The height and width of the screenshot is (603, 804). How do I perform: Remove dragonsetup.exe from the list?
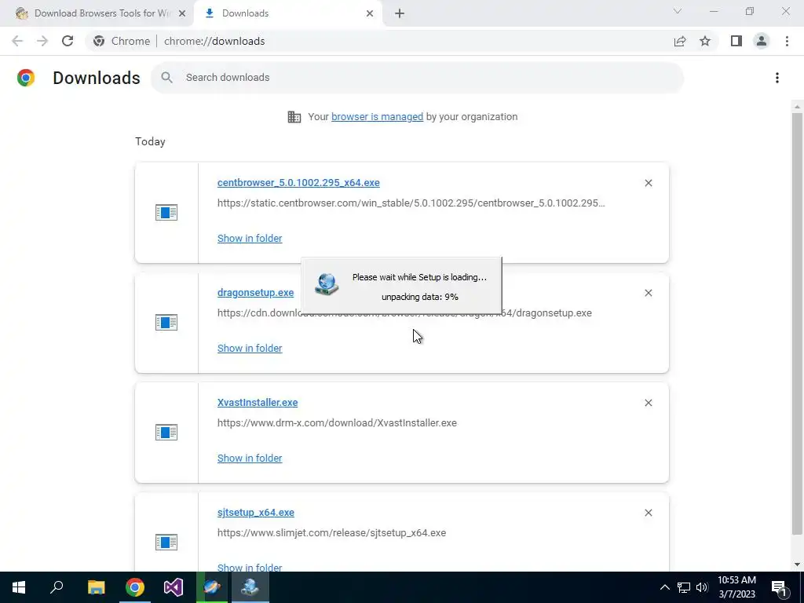click(648, 293)
